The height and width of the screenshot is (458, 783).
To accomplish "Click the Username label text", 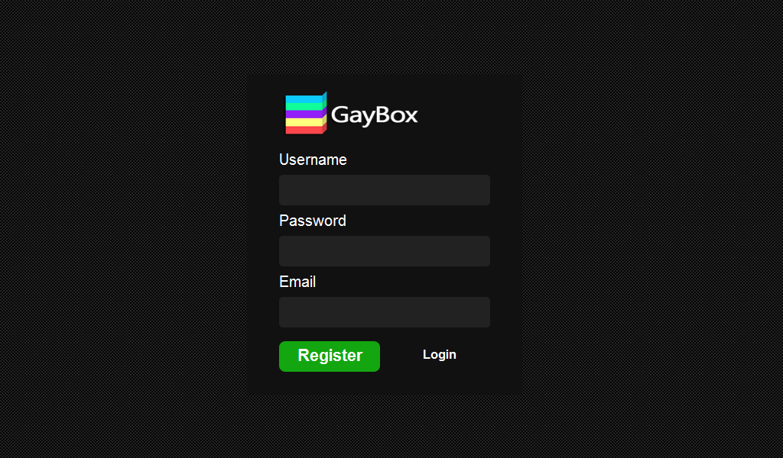I will [313, 160].
